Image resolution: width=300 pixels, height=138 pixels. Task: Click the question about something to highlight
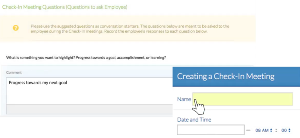(x=86, y=58)
